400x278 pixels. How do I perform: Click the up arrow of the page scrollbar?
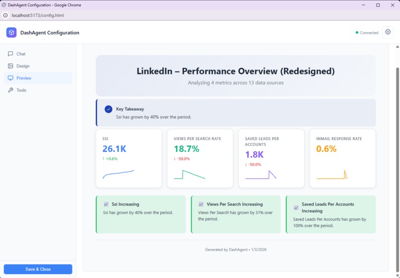pos(397,47)
